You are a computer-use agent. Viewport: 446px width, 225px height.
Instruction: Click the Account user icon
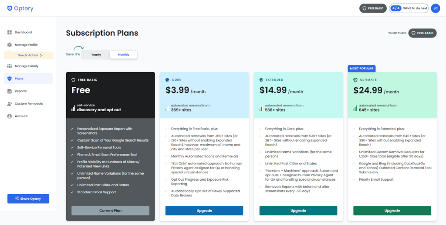pos(10,116)
